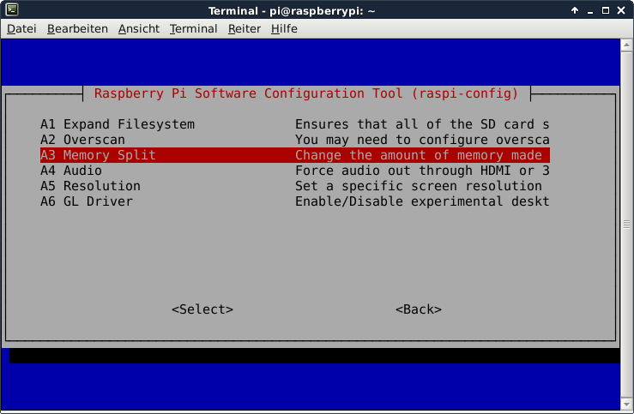Click description 'Set a specific screen resolution'
This screenshot has width=634, height=414.
point(419,186)
